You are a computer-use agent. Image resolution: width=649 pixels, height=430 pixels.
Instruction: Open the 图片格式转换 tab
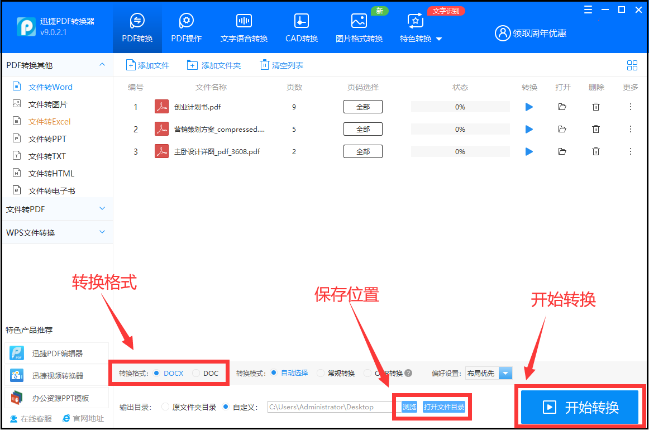click(359, 28)
